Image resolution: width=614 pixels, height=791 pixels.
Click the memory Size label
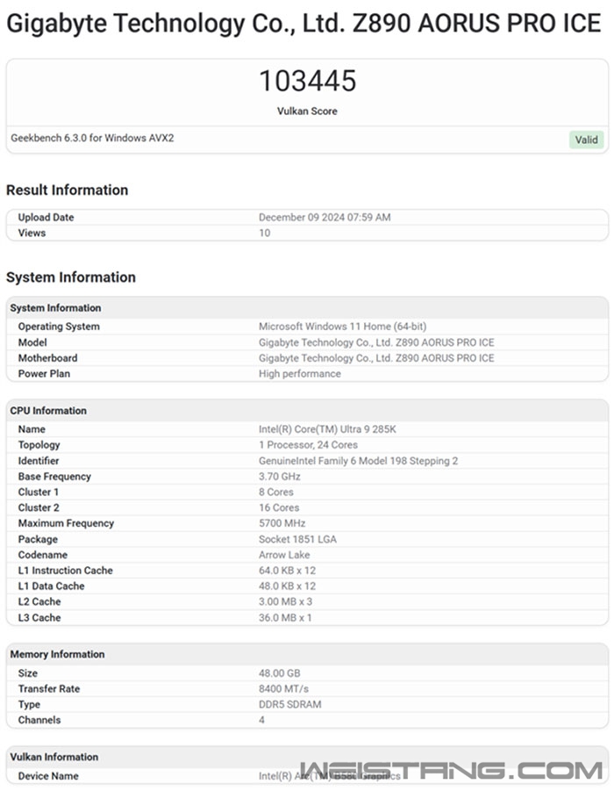pyautogui.click(x=28, y=673)
